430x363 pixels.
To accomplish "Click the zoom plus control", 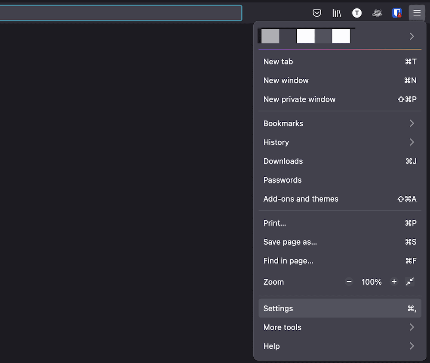I will click(394, 282).
